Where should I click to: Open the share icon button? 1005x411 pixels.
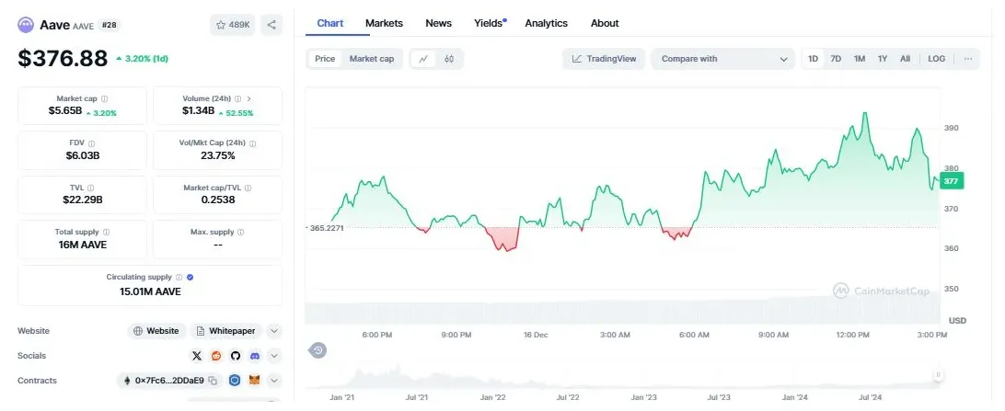click(271, 25)
